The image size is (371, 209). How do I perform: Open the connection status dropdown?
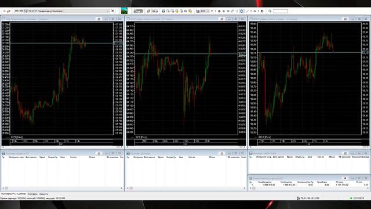(108, 11)
